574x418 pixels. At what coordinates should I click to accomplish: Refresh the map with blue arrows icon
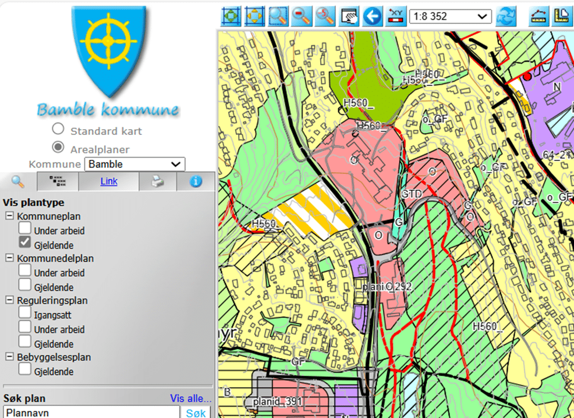point(507,16)
